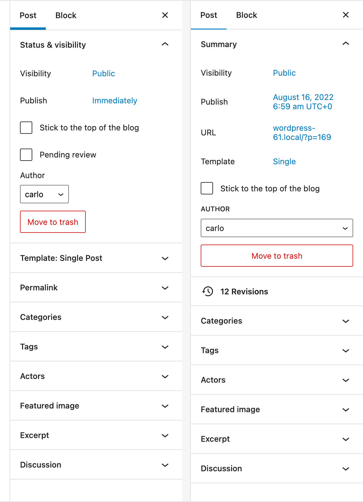
Task: Open the AUTHOR dropdown in right panel
Action: tap(276, 228)
